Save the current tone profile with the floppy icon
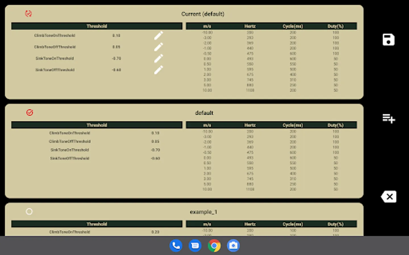Image resolution: width=409 pixels, height=255 pixels. pyautogui.click(x=388, y=40)
